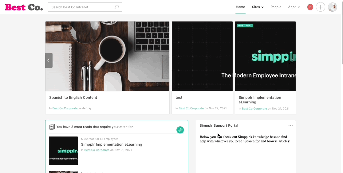This screenshot has height=173, width=343.
Task: Advance carousel with next arrow
Action: pyautogui.click(x=292, y=60)
